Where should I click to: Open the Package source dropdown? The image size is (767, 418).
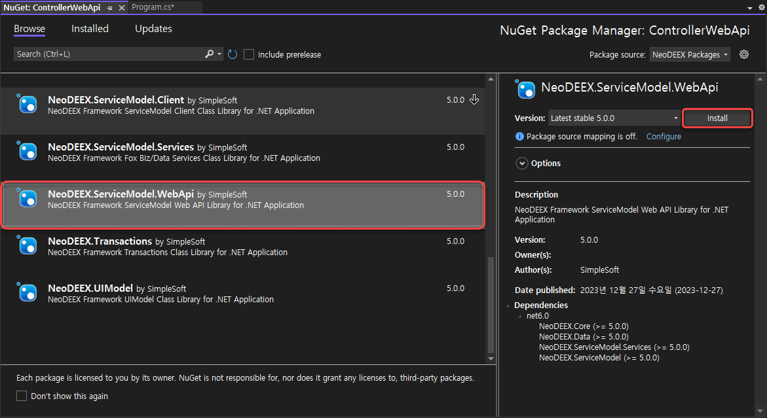coord(690,55)
